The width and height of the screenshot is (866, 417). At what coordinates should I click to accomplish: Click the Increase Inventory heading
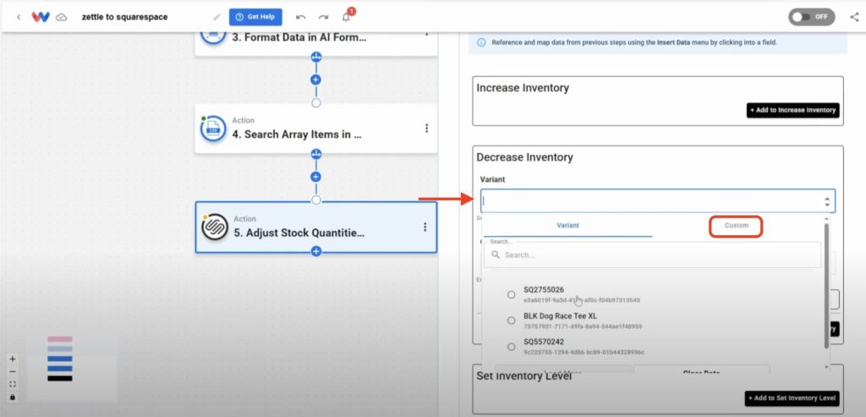tap(523, 88)
